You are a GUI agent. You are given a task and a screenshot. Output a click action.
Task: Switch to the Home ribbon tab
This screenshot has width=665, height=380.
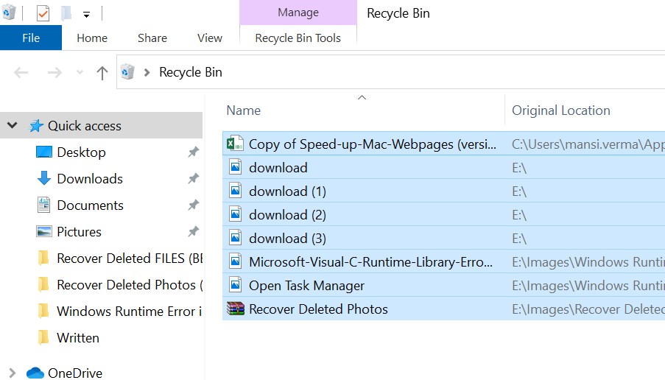tap(92, 38)
